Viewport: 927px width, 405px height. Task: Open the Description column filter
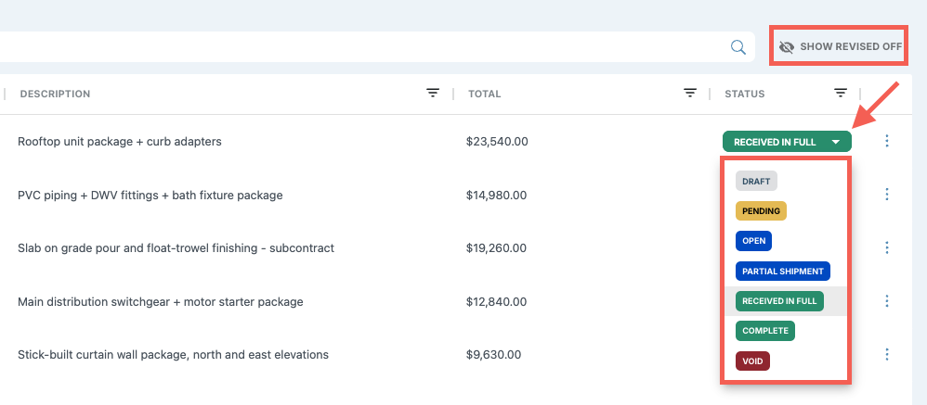(433, 94)
